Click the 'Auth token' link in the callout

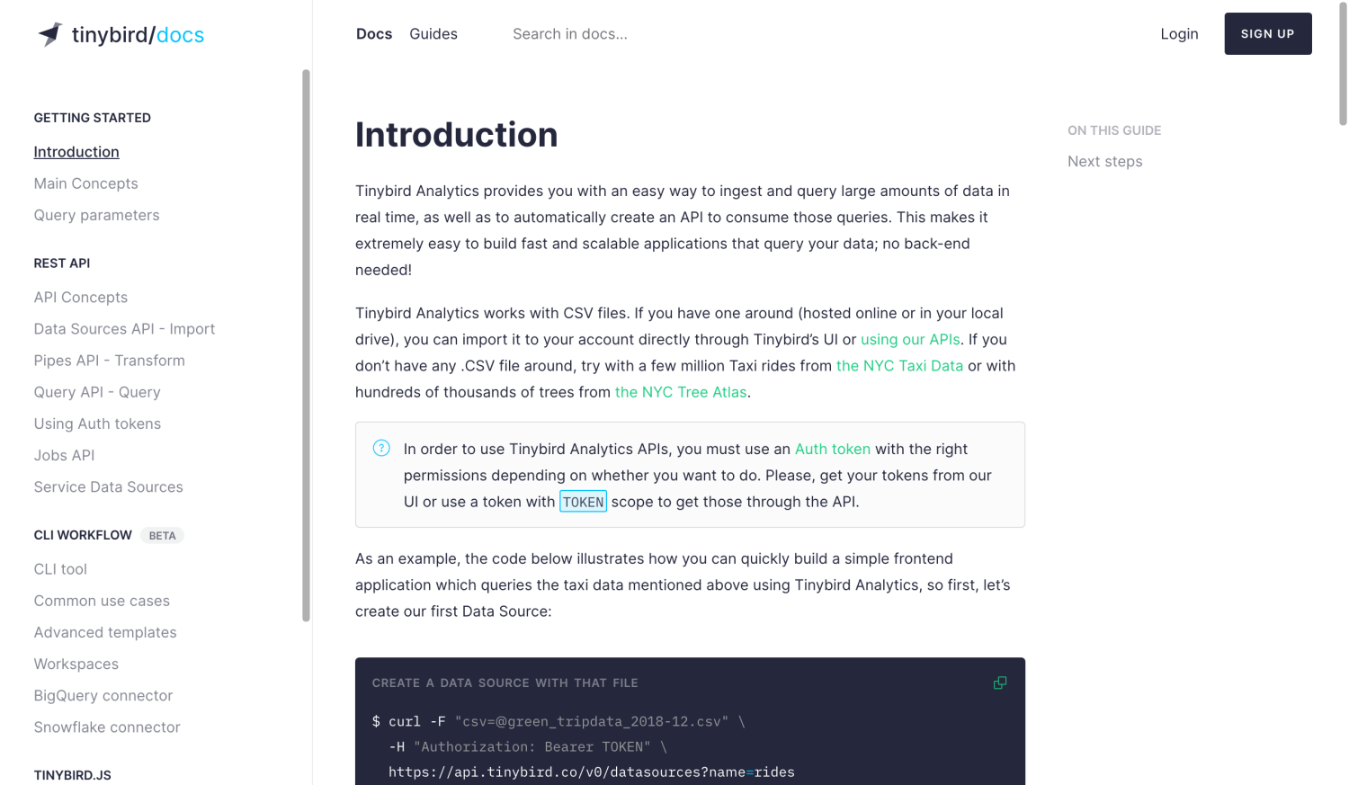pos(832,449)
